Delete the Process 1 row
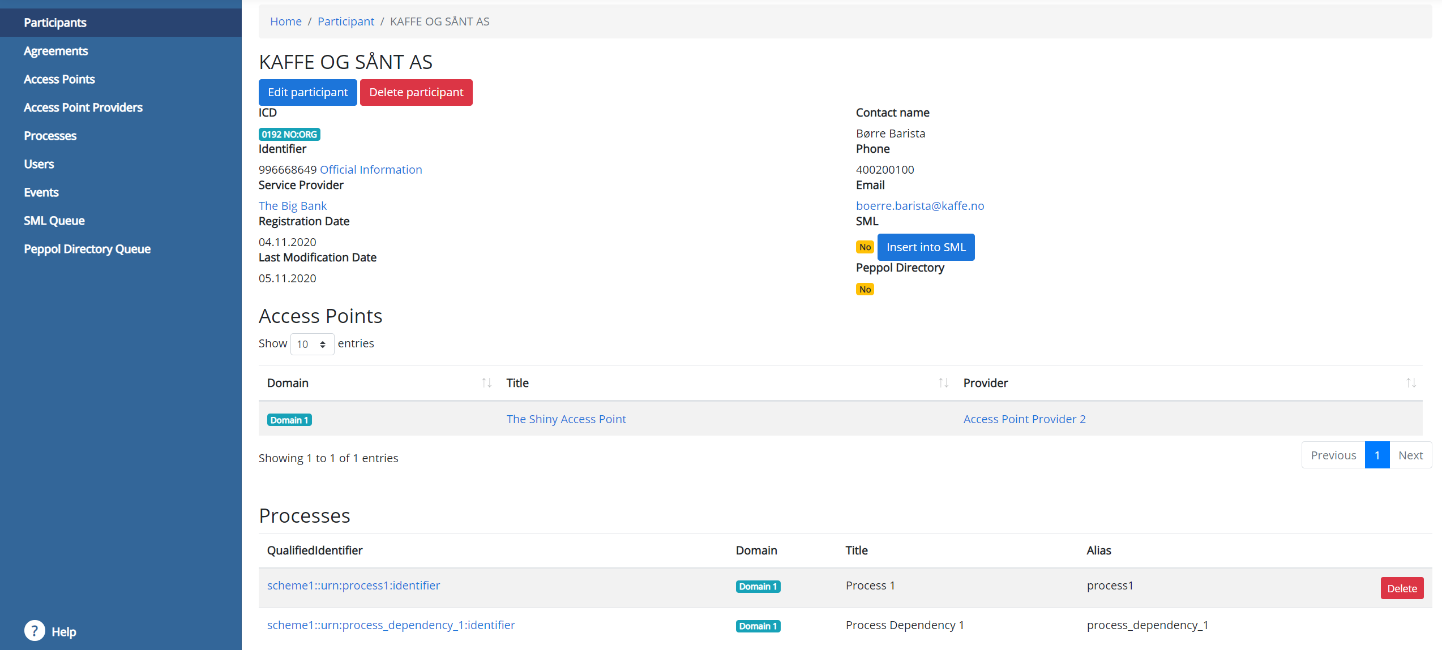 [1402, 588]
